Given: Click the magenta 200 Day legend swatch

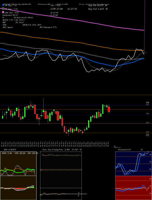Looking at the screenshot, I should [3, 12].
